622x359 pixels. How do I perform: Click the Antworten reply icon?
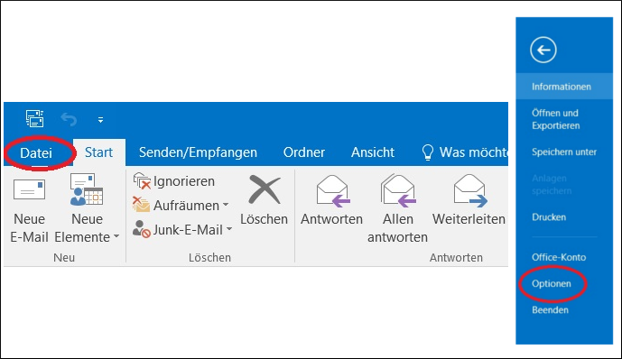pyautogui.click(x=332, y=191)
